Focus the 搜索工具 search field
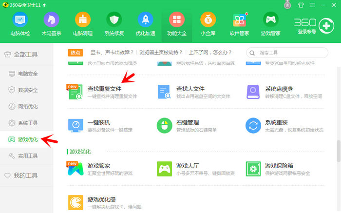 (287, 53)
